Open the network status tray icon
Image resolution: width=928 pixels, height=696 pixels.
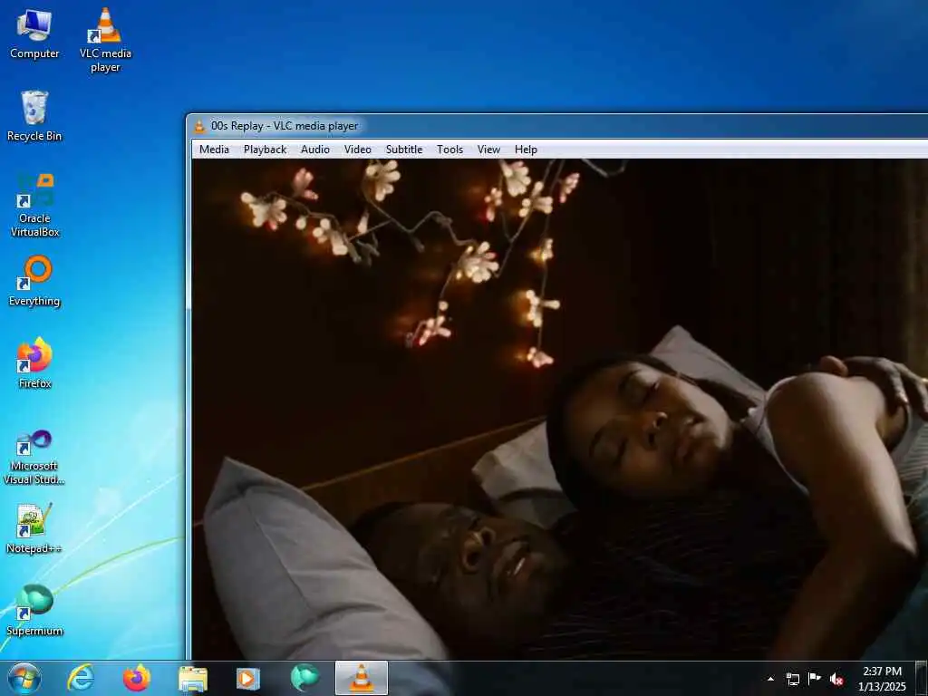[792, 679]
